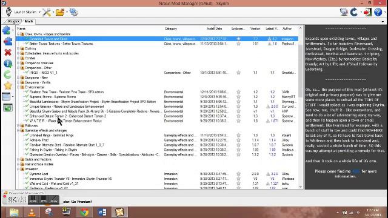
Task: Toggle the Expanded Towns and Cities checkmark
Action: 27,39
